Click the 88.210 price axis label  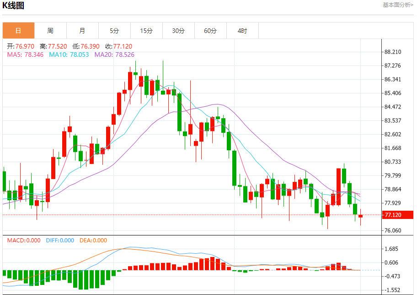(393, 52)
